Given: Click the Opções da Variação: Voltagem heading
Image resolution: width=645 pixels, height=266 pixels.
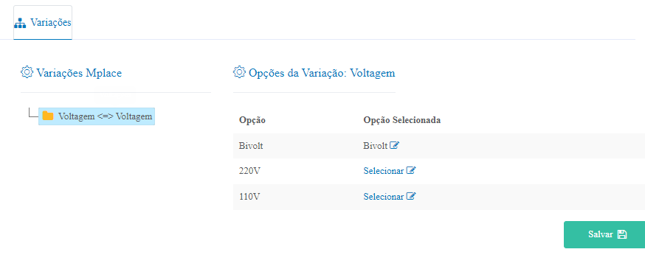Looking at the screenshot, I should coord(322,73).
